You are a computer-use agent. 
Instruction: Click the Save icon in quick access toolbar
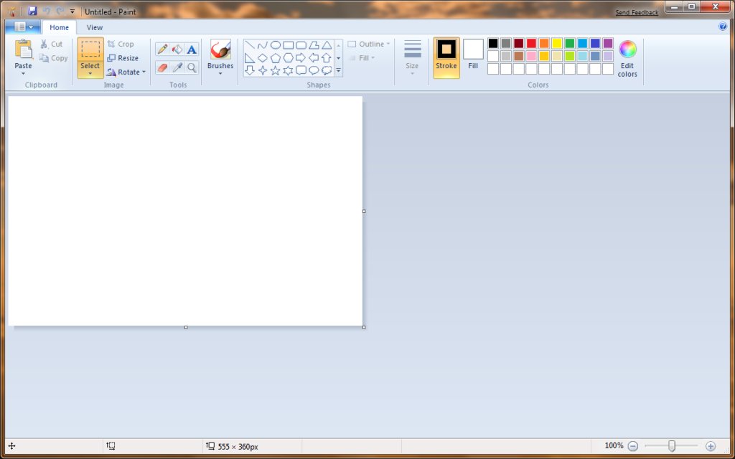[x=32, y=11]
